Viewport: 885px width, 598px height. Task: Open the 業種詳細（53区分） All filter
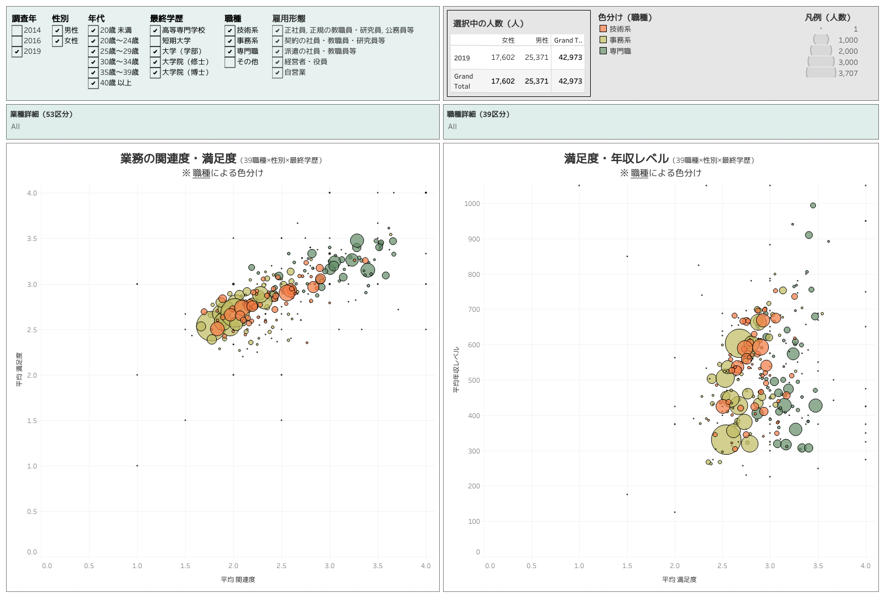(x=223, y=127)
